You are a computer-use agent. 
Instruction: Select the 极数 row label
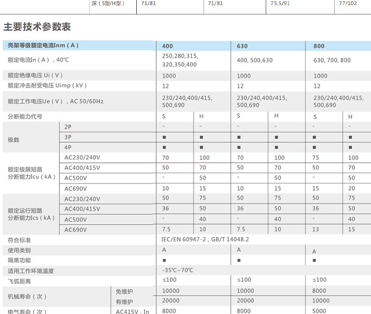tap(14, 140)
